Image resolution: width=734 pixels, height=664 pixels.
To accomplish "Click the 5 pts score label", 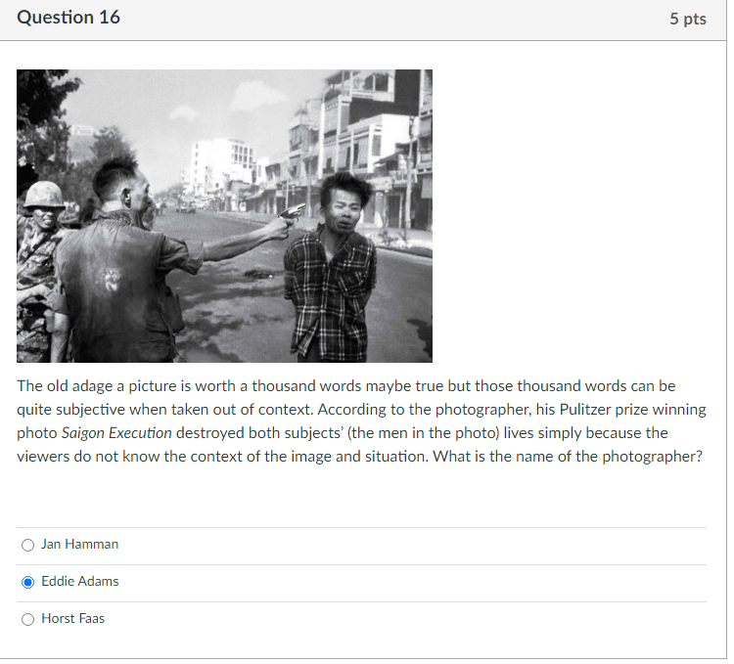I will point(688,19).
